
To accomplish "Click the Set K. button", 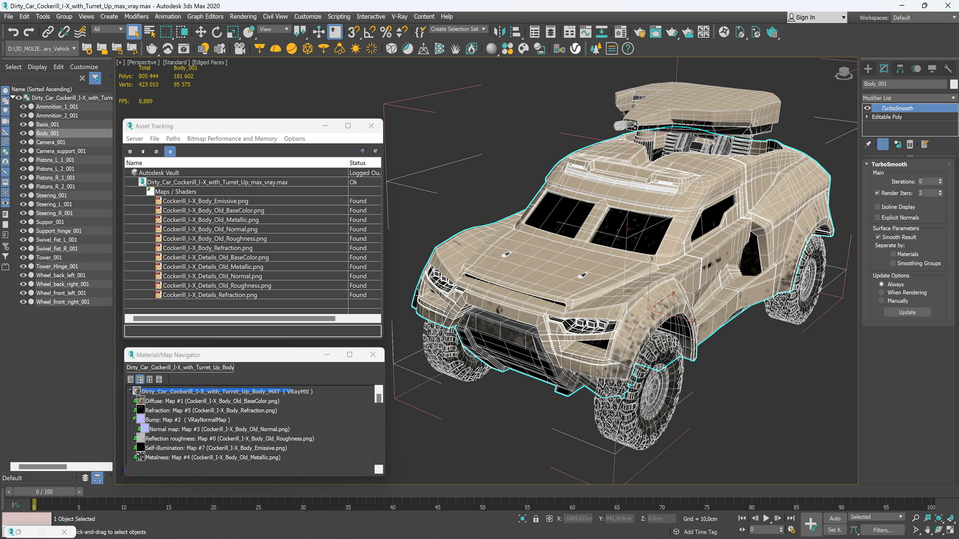I will tap(835, 530).
